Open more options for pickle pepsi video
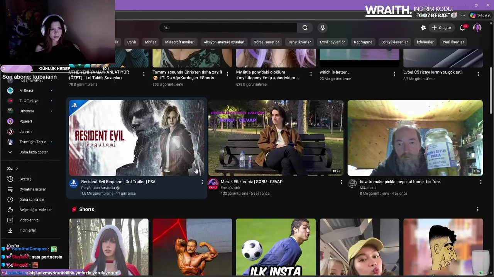Image resolution: width=494 pixels, height=277 pixels. [x=480, y=182]
